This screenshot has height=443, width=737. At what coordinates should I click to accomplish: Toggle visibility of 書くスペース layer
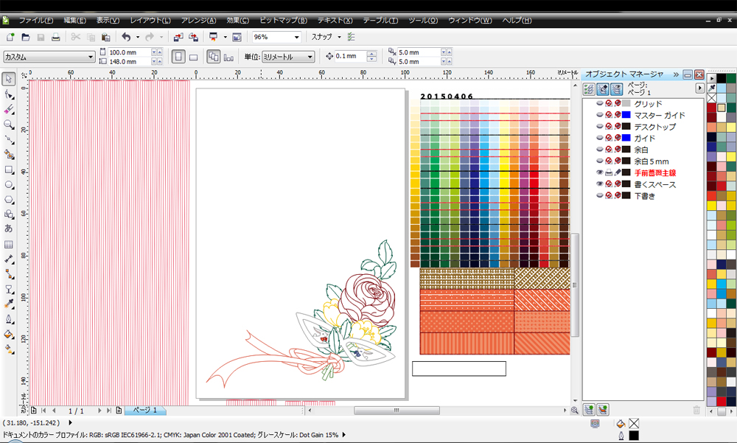point(599,184)
